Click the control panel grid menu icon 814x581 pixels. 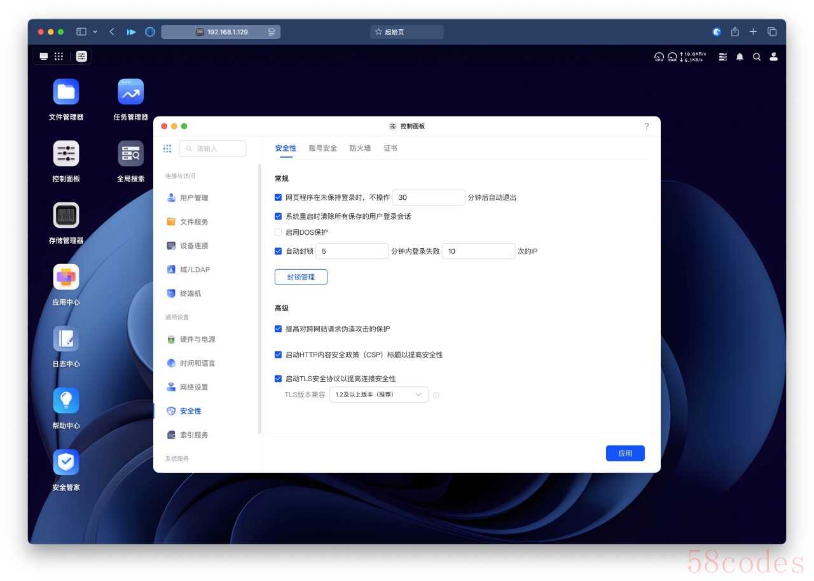coord(167,148)
